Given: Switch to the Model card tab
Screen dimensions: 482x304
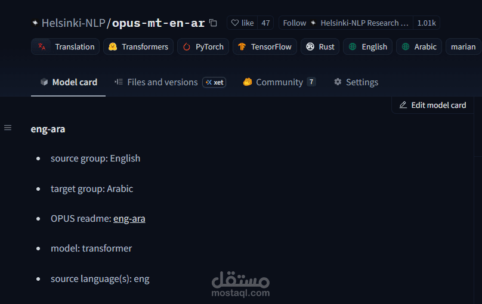Looking at the screenshot, I should pyautogui.click(x=69, y=82).
